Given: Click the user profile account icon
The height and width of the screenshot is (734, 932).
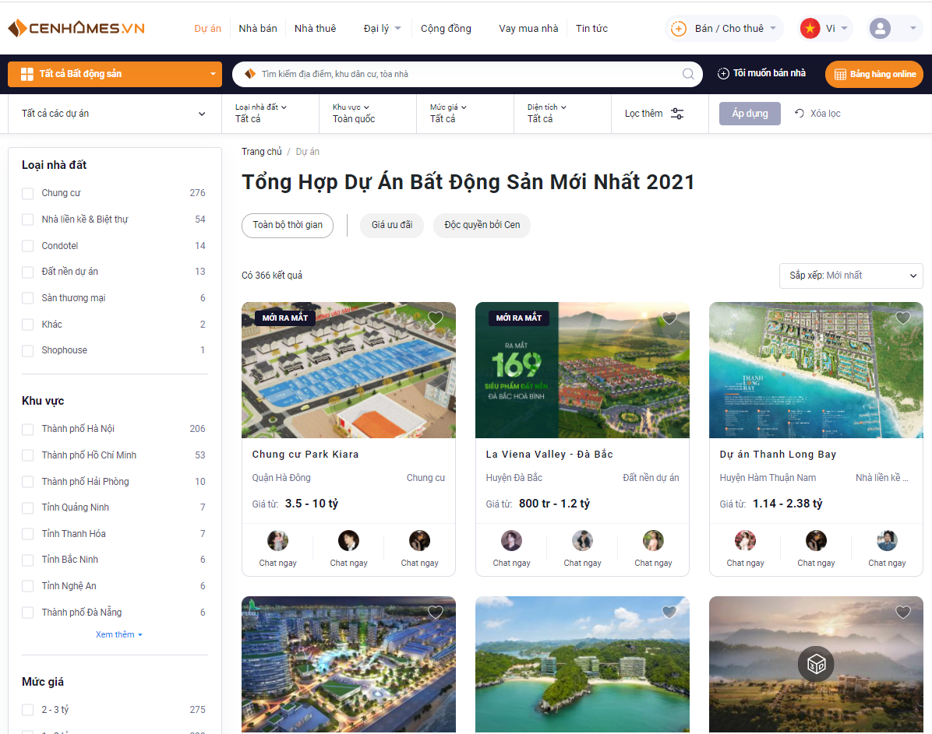Looking at the screenshot, I should pos(881,28).
